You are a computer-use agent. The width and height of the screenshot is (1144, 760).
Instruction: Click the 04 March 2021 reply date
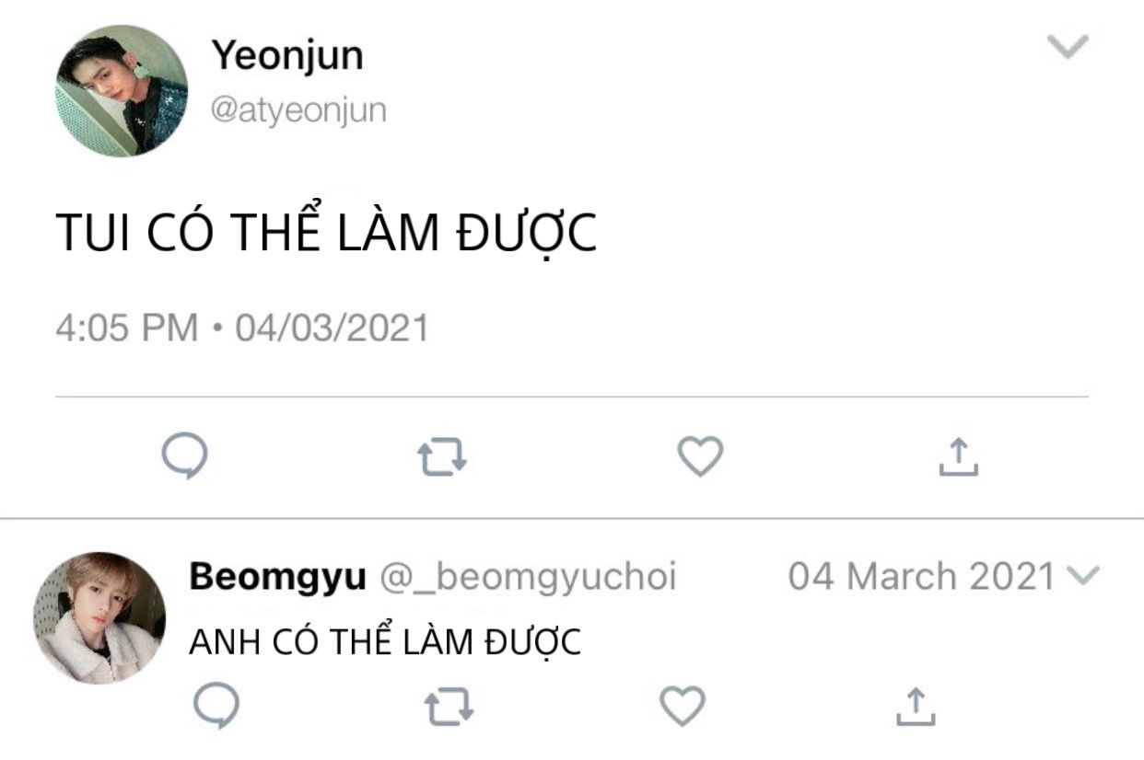[922, 577]
